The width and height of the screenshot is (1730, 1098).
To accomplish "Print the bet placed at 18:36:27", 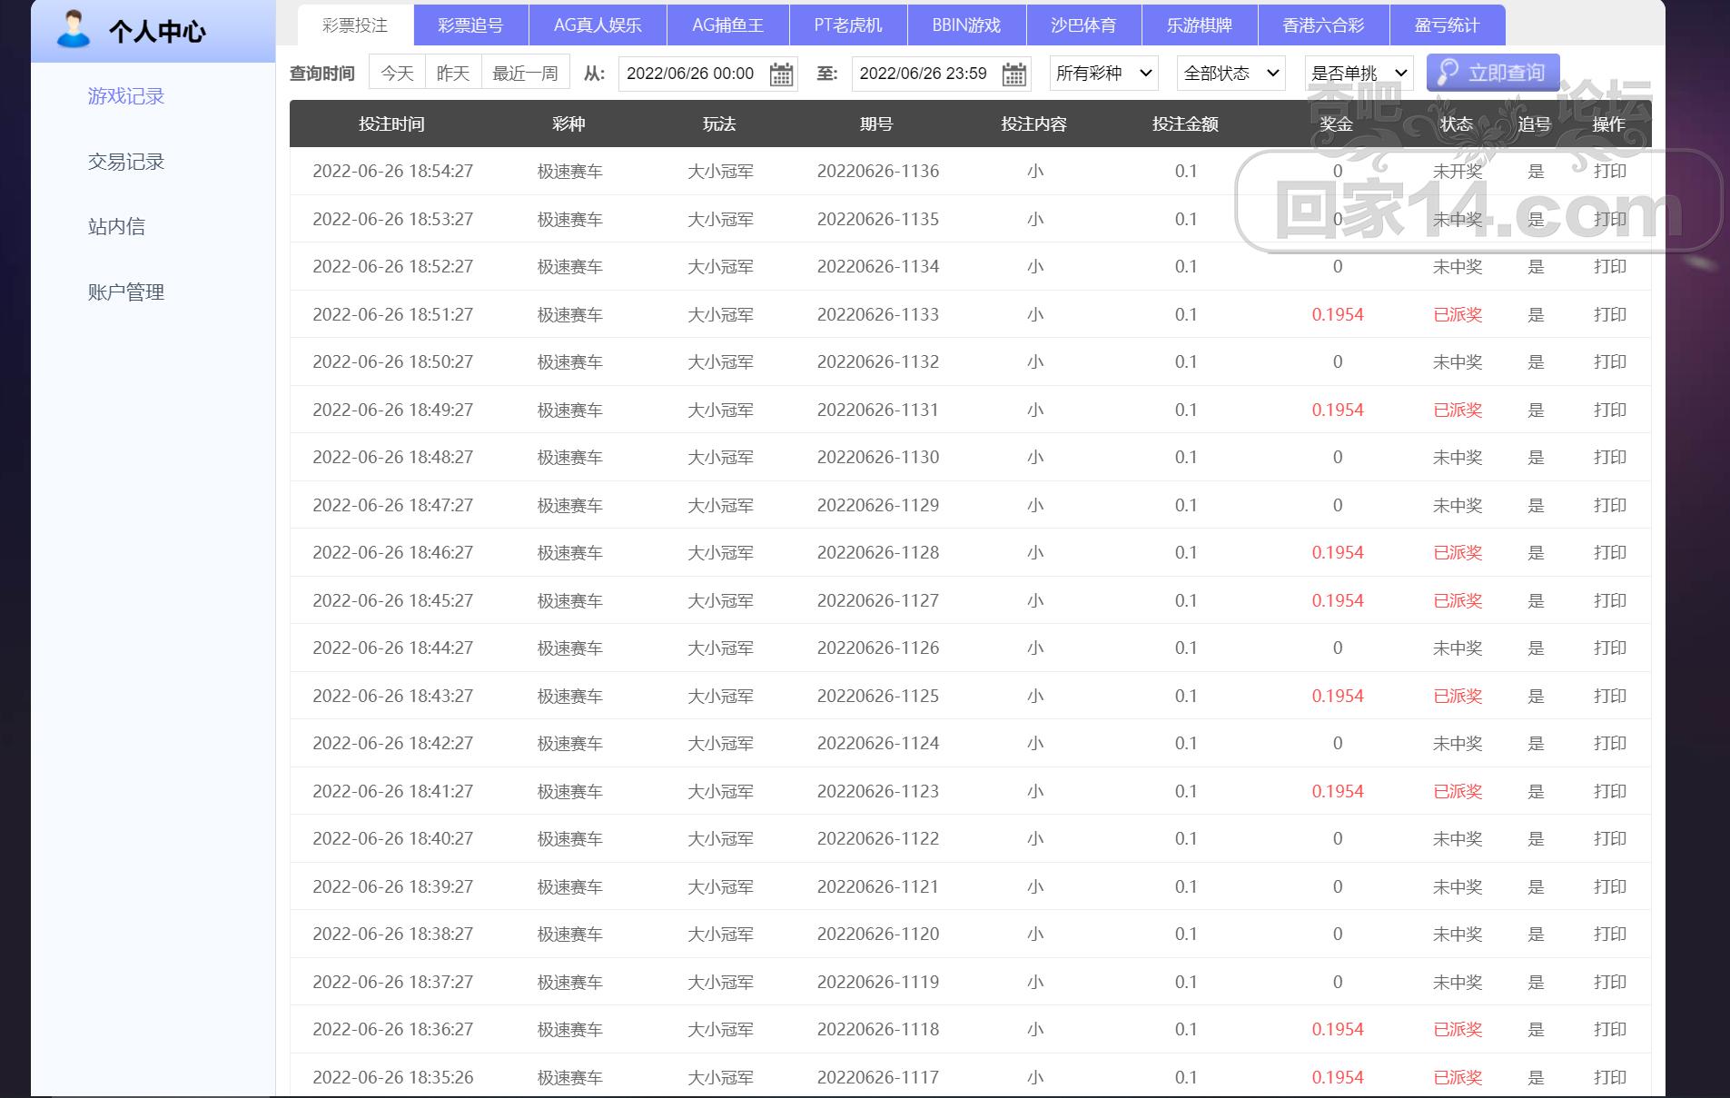I will coord(1609,1029).
